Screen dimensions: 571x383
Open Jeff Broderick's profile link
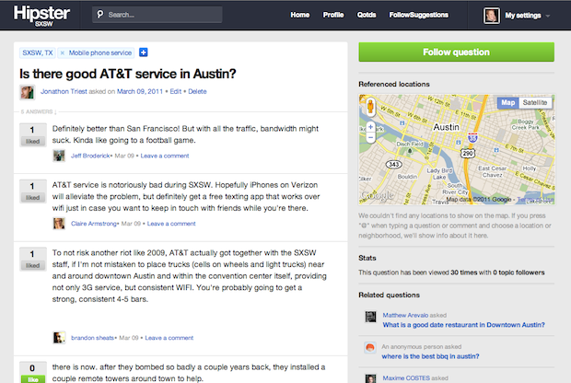click(90, 156)
